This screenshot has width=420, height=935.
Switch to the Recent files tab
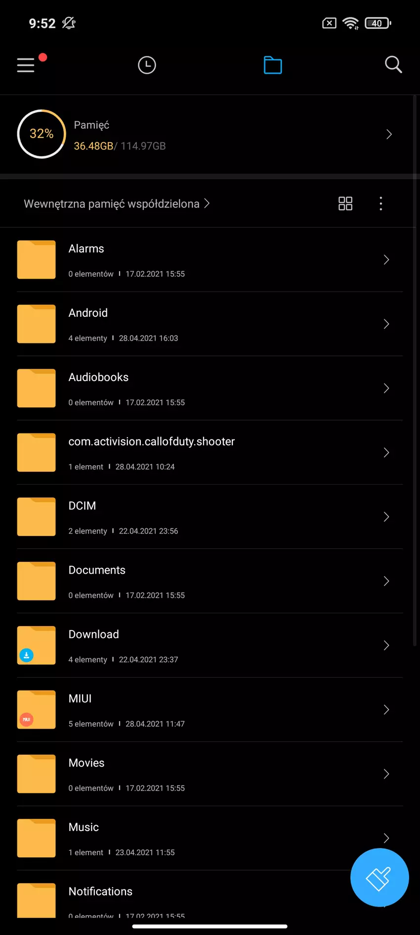[147, 65]
